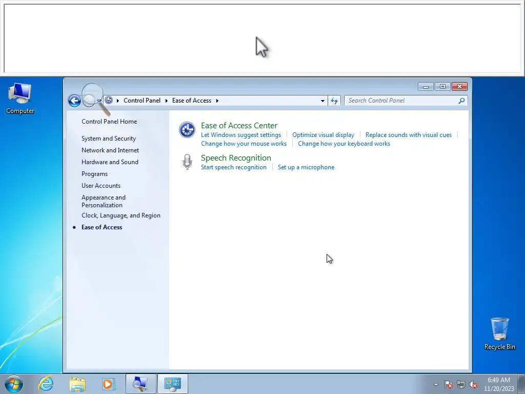Click the network tray icon

tap(461, 384)
